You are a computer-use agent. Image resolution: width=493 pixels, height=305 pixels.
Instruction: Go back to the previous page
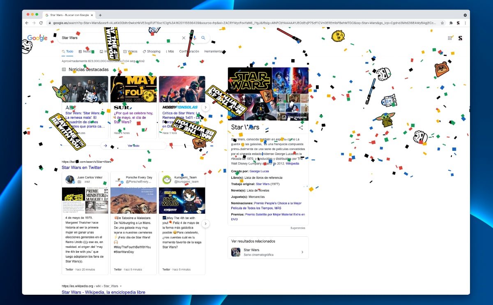(x=27, y=23)
